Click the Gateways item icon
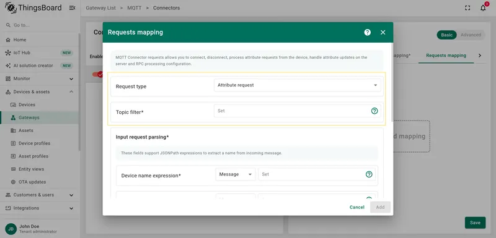Image resolution: width=496 pixels, height=238 pixels. click(x=13, y=117)
